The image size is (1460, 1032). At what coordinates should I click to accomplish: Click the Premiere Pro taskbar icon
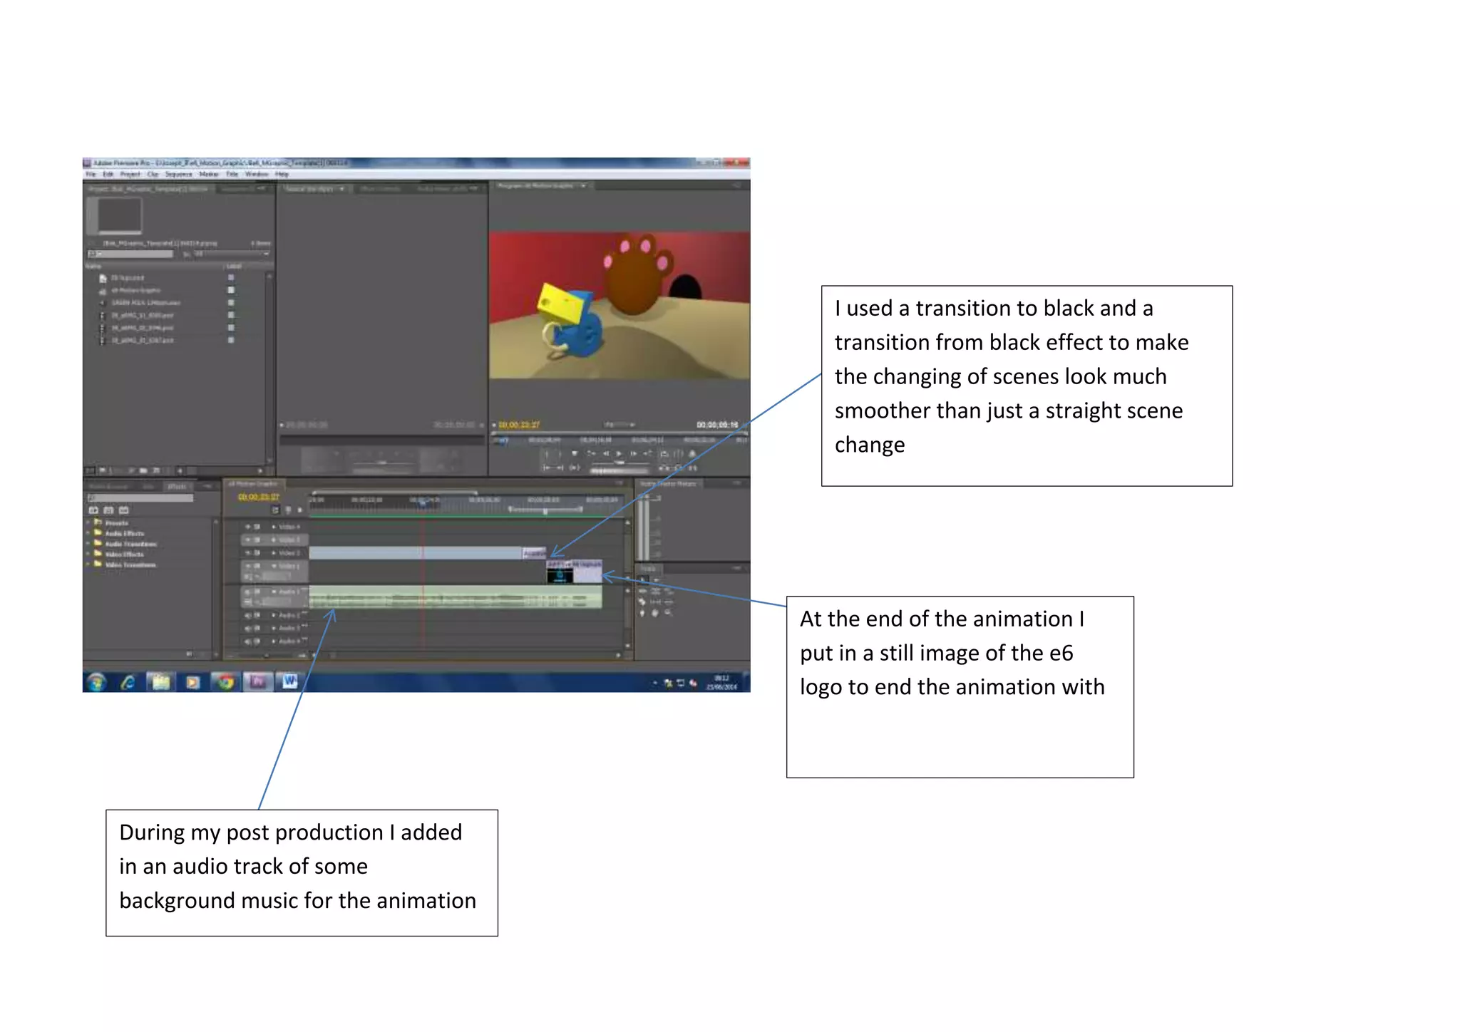click(257, 682)
